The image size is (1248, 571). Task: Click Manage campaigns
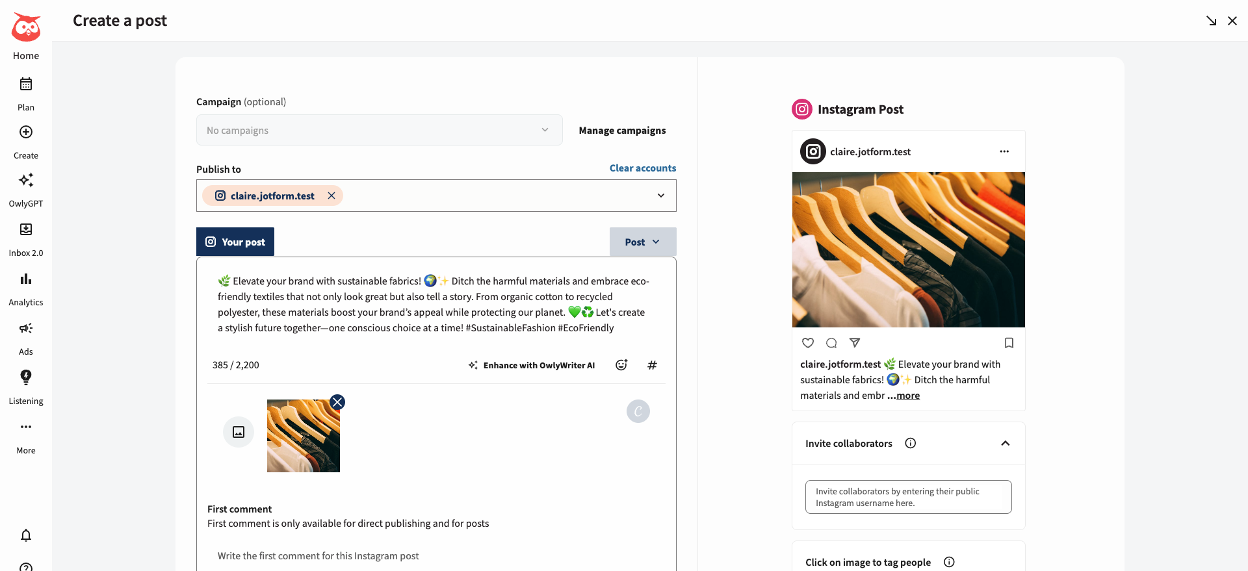[622, 130]
